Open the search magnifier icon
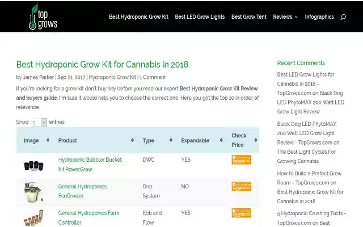Screen dimensions: 363x227 343,17
